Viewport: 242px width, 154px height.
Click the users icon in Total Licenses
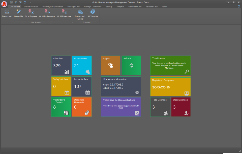click(166, 113)
